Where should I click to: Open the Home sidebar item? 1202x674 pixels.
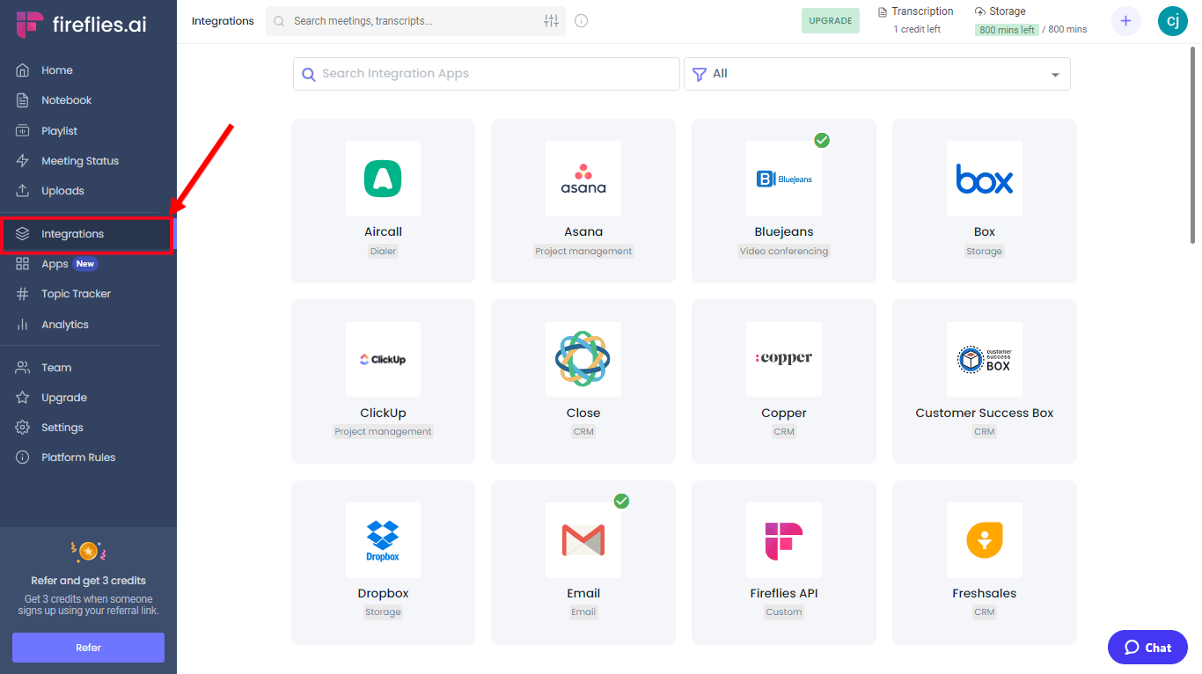point(56,70)
